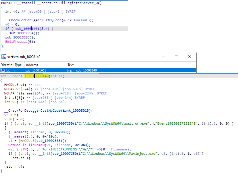Screen dimensions: 238x178
Task: Sort xrefs by the Type column header
Action: tap(19, 65)
